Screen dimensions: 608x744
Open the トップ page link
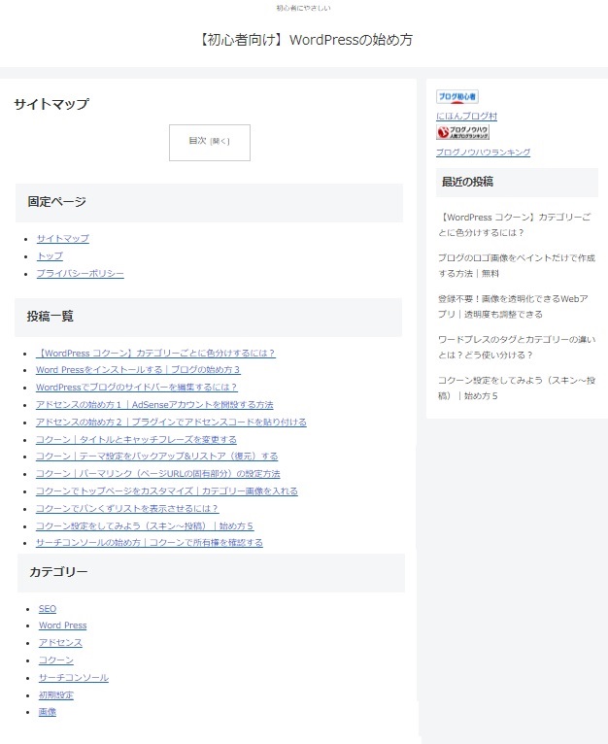(50, 255)
